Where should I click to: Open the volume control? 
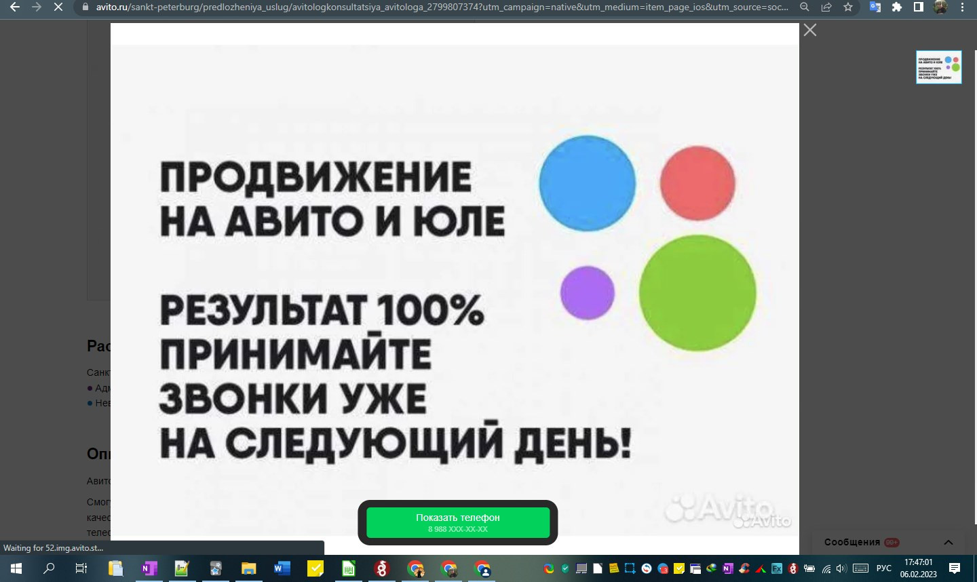click(841, 568)
